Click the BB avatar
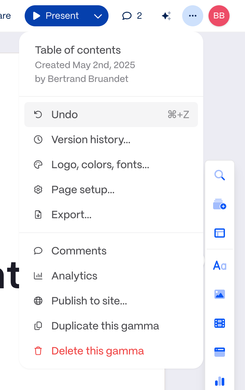The height and width of the screenshot is (390, 245). [219, 15]
